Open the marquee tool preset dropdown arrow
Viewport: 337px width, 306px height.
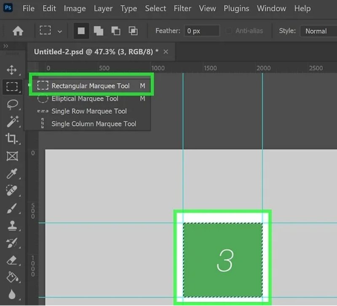pyautogui.click(x=60, y=32)
